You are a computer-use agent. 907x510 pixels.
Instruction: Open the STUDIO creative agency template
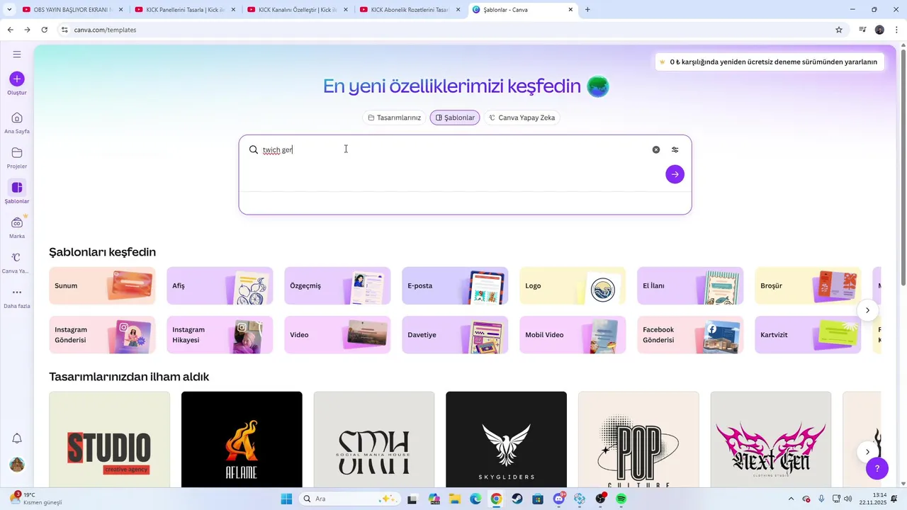point(109,439)
